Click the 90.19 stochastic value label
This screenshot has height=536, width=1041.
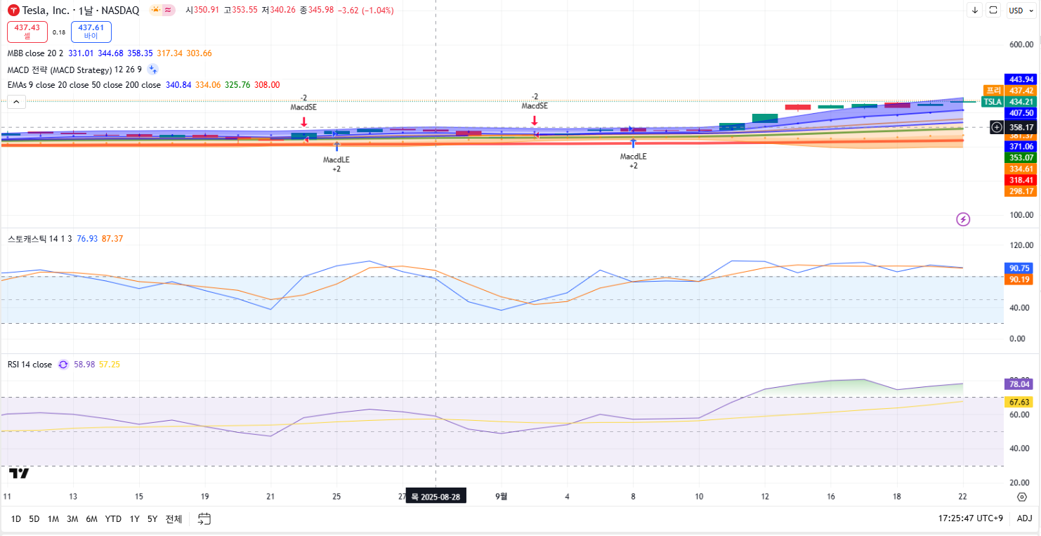[x=1020, y=280]
